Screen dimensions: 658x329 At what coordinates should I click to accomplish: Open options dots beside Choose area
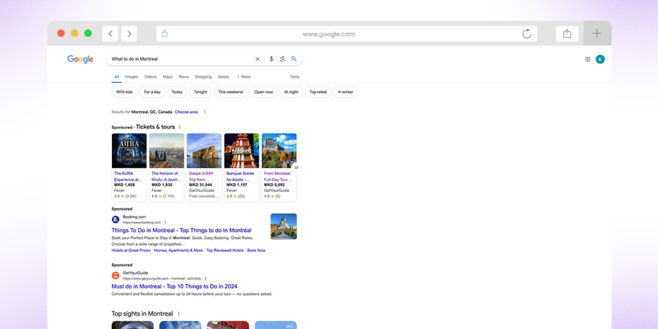205,112
